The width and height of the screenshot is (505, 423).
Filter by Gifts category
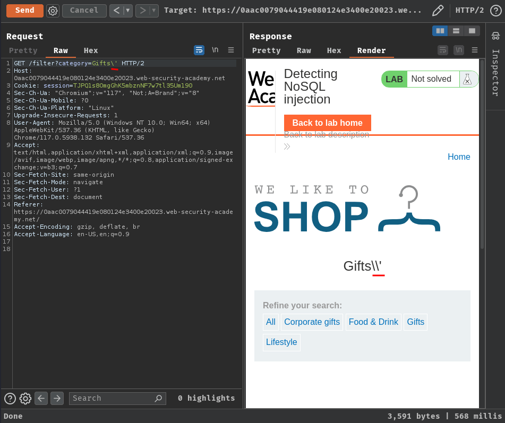click(x=415, y=322)
